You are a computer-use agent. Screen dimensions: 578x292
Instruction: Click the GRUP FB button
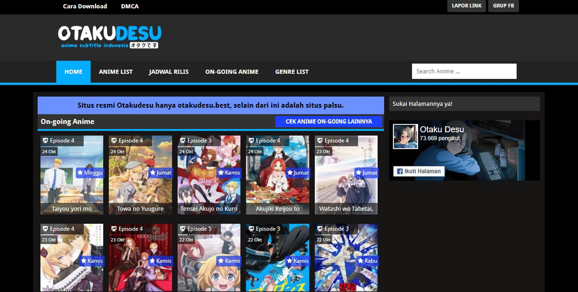[x=503, y=6]
